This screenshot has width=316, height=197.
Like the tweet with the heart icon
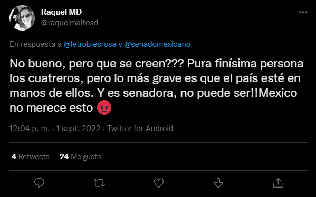(159, 183)
